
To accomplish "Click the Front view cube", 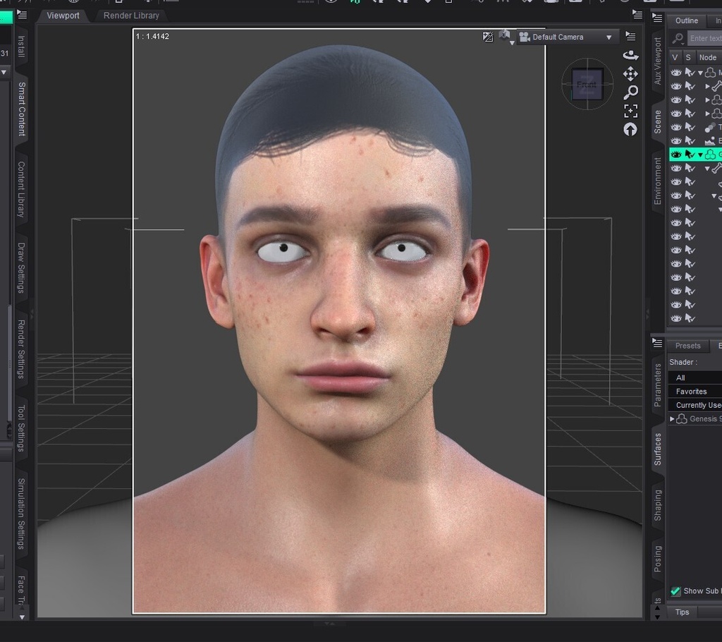I will [587, 84].
